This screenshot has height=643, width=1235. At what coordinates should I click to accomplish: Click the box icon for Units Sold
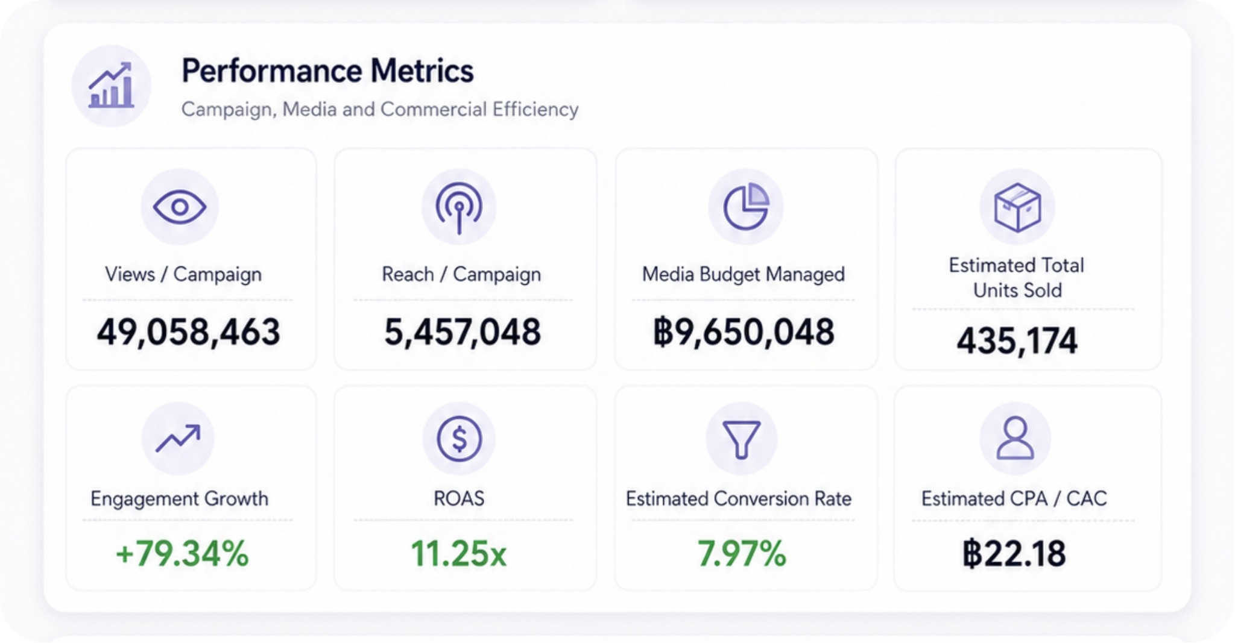point(1017,207)
